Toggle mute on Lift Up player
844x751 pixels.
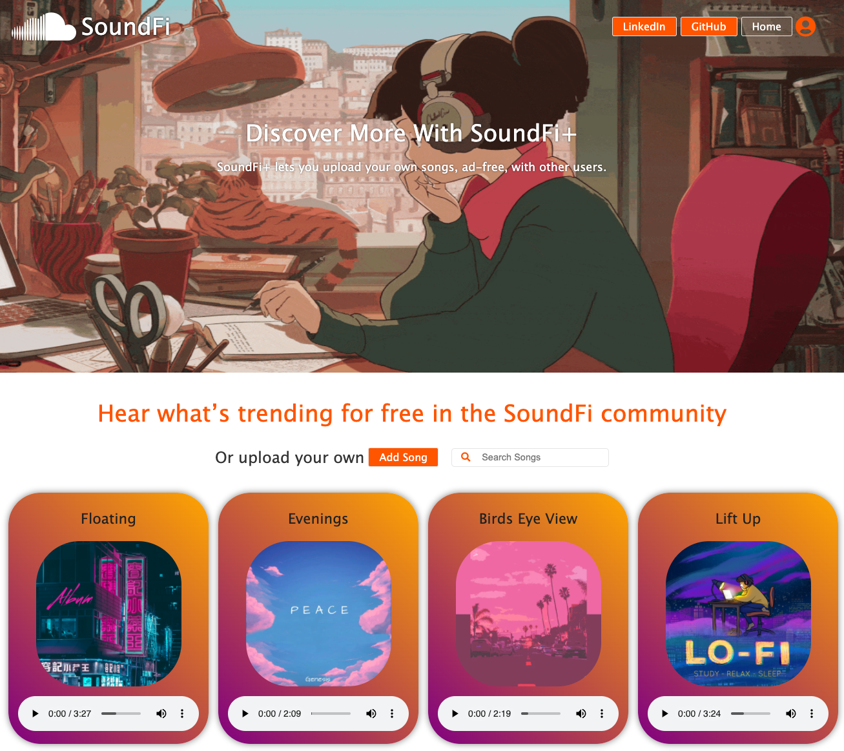[791, 714]
